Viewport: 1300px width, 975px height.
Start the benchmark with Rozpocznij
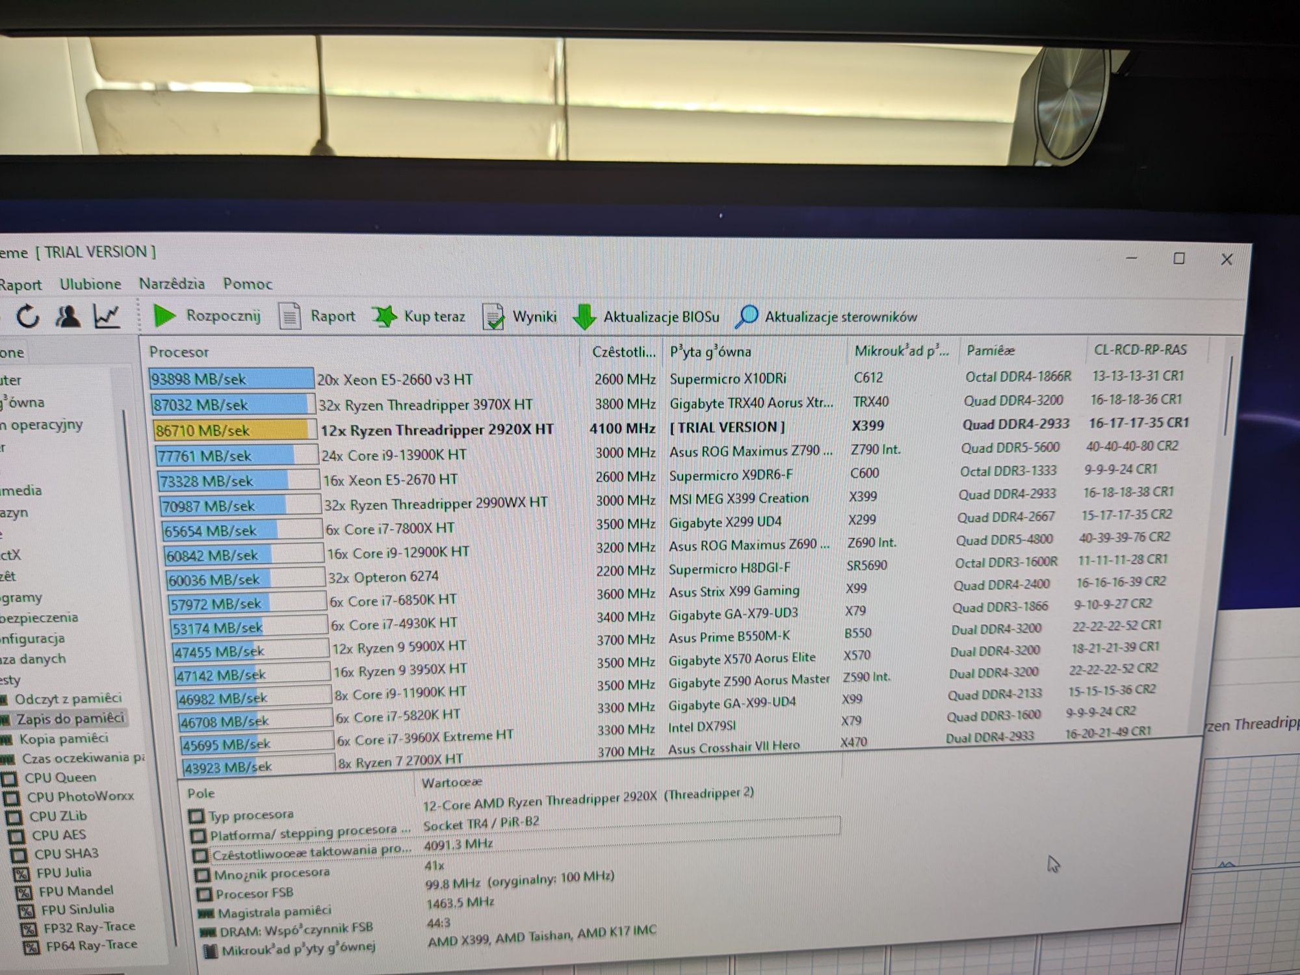pos(207,316)
